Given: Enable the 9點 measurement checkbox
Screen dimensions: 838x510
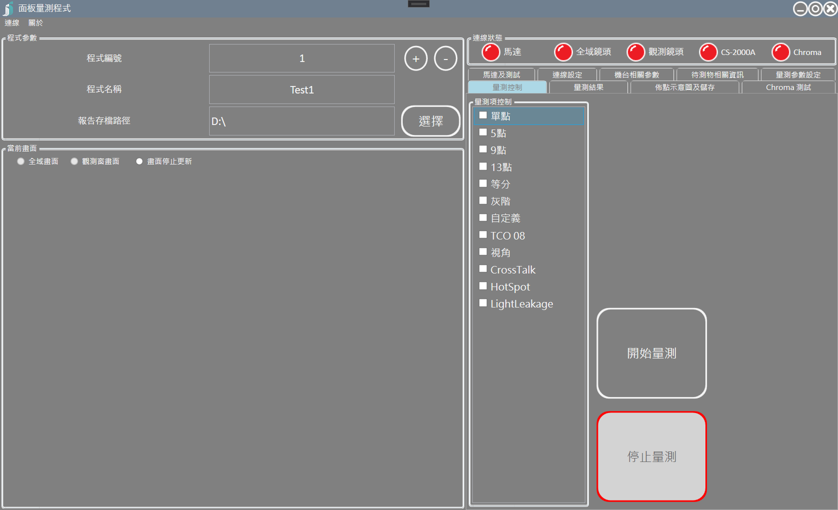Looking at the screenshot, I should pos(483,149).
